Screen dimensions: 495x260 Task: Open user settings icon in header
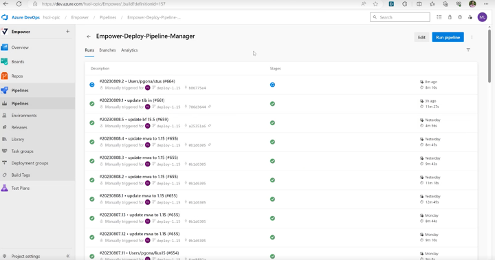coord(470,17)
